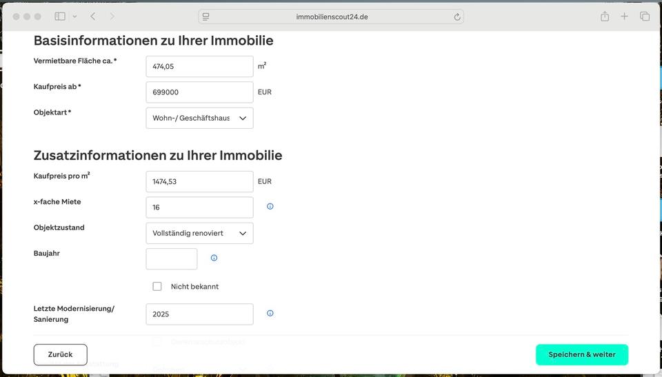The width and height of the screenshot is (662, 377).
Task: Expand the Objektzustand dropdown
Action: pyautogui.click(x=199, y=233)
